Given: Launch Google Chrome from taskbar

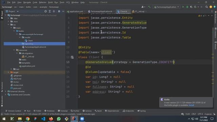Looking at the screenshot, I should pos(27,119).
